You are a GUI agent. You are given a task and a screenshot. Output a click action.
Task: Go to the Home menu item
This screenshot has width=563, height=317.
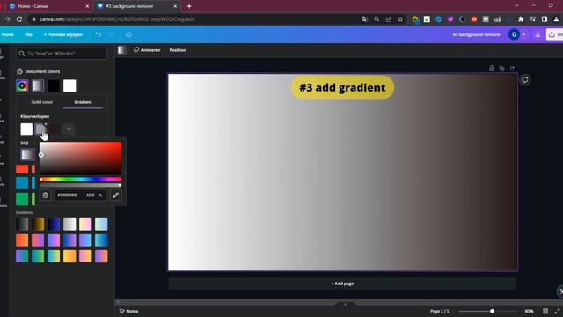[x=8, y=34]
